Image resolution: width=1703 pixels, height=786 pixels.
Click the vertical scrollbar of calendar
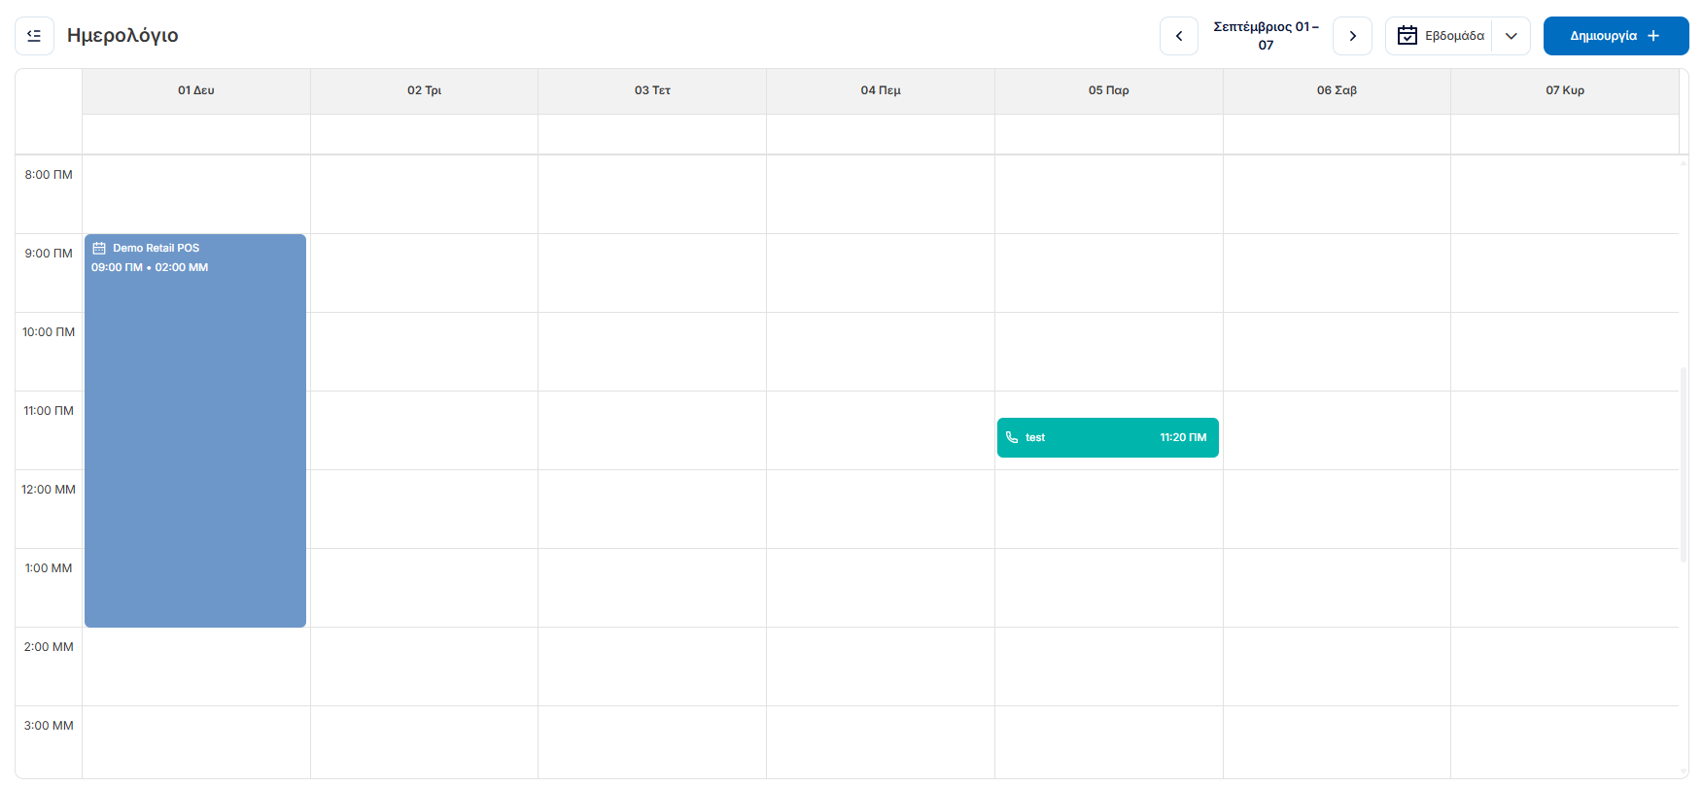pyautogui.click(x=1684, y=464)
